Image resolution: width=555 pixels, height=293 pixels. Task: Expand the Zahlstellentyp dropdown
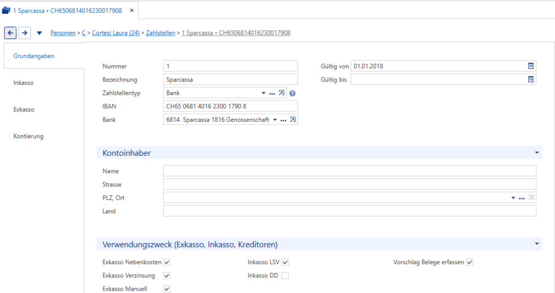264,93
